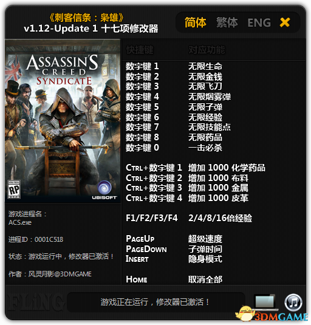Image resolution: width=311 pixels, height=325 pixels.
Task: Click the 3DMGAME watermark logo
Action: 272,315
